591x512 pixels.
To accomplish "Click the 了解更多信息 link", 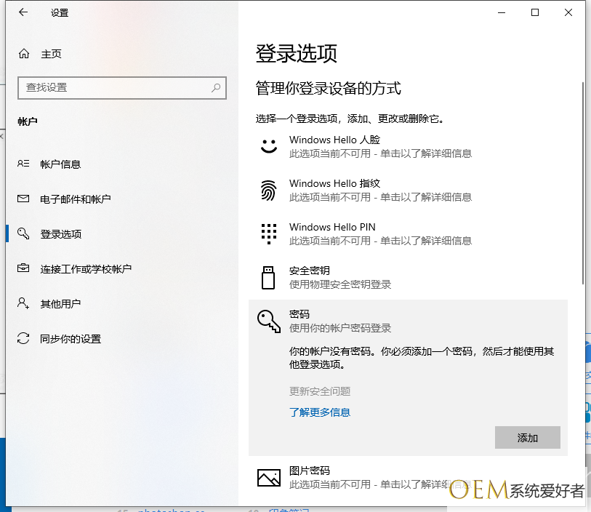I will (320, 412).
